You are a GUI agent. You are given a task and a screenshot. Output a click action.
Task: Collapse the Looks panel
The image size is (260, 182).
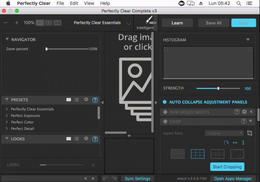(7, 138)
